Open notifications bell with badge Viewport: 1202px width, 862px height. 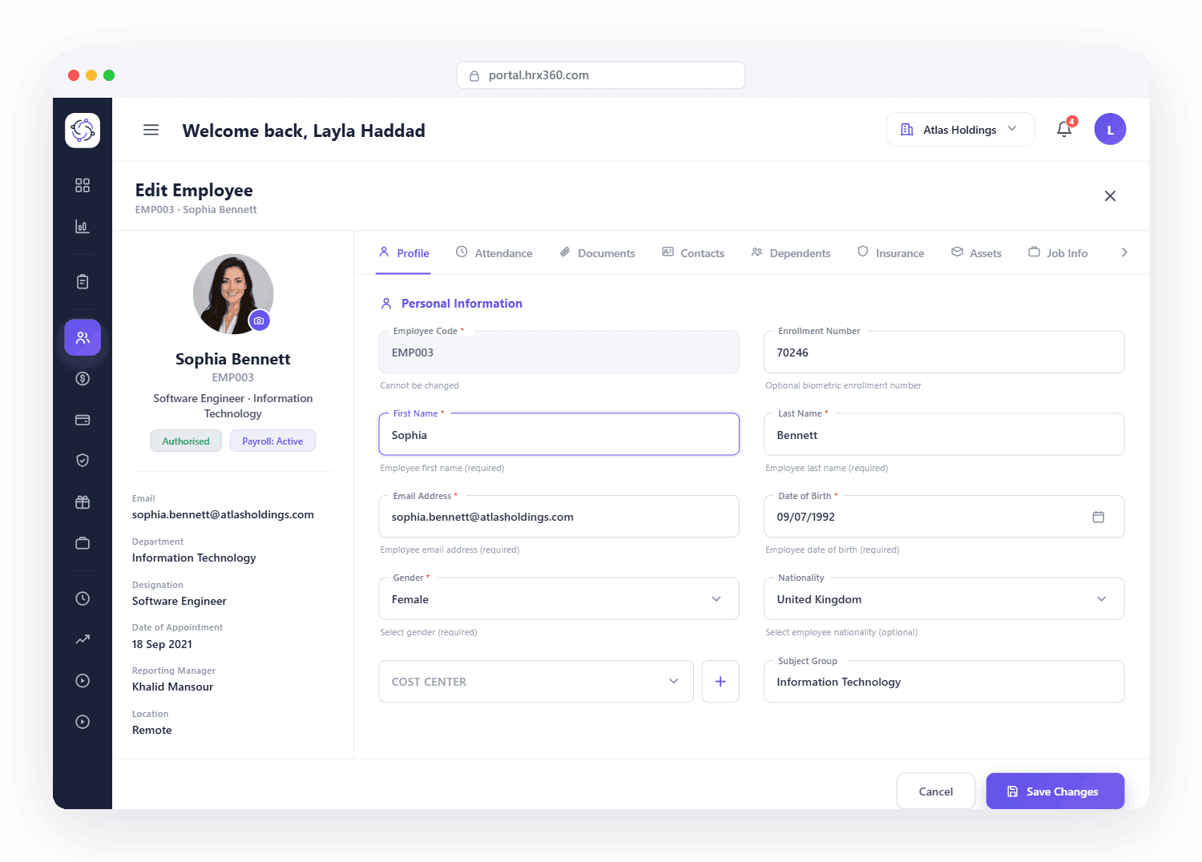(x=1065, y=129)
